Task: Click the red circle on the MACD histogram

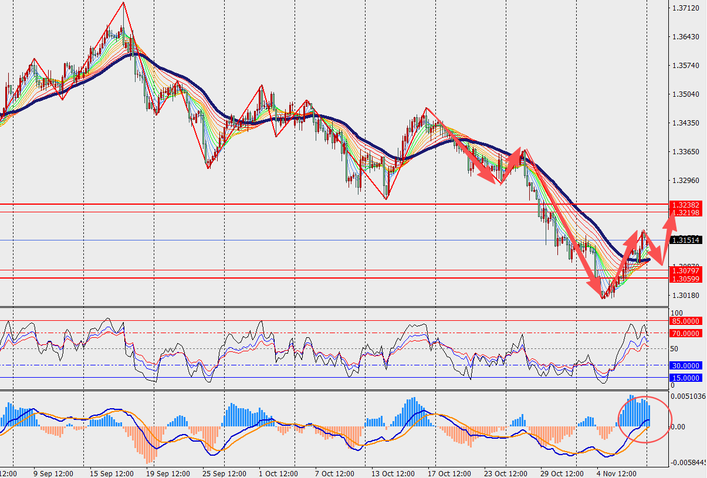Action: click(643, 419)
